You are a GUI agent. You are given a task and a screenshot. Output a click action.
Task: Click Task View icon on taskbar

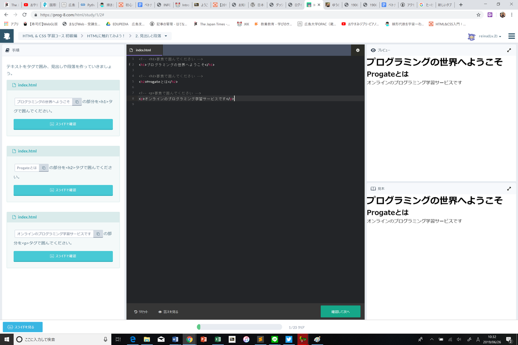pyautogui.click(x=118, y=339)
